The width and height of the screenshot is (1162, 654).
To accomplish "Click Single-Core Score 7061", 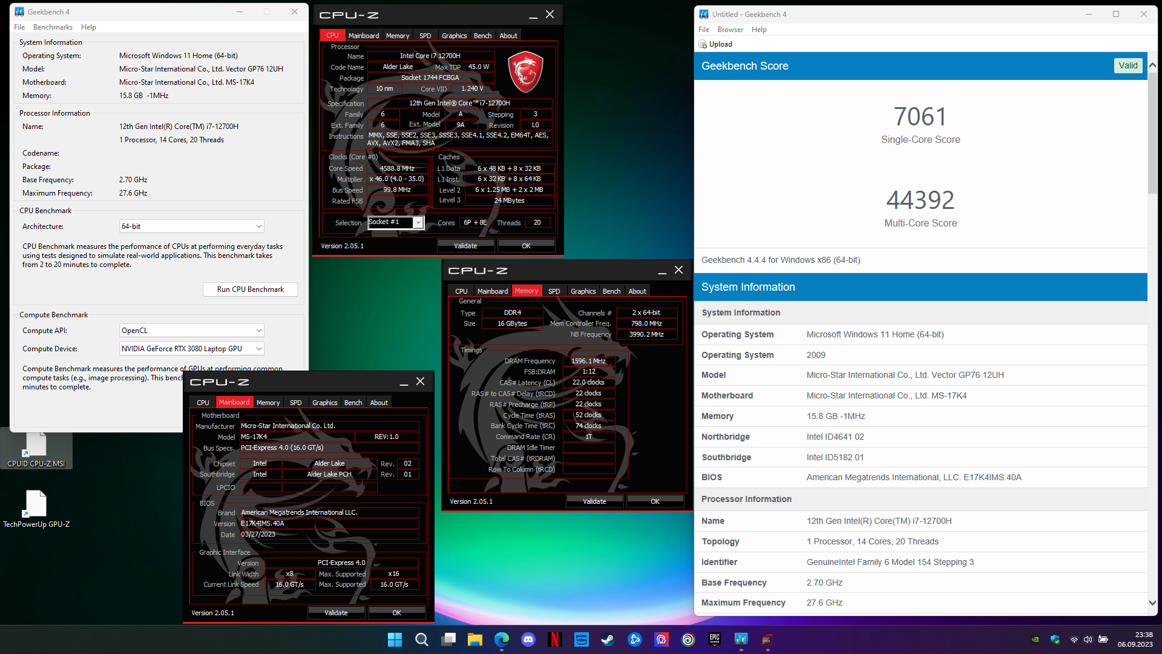I will pos(920,117).
